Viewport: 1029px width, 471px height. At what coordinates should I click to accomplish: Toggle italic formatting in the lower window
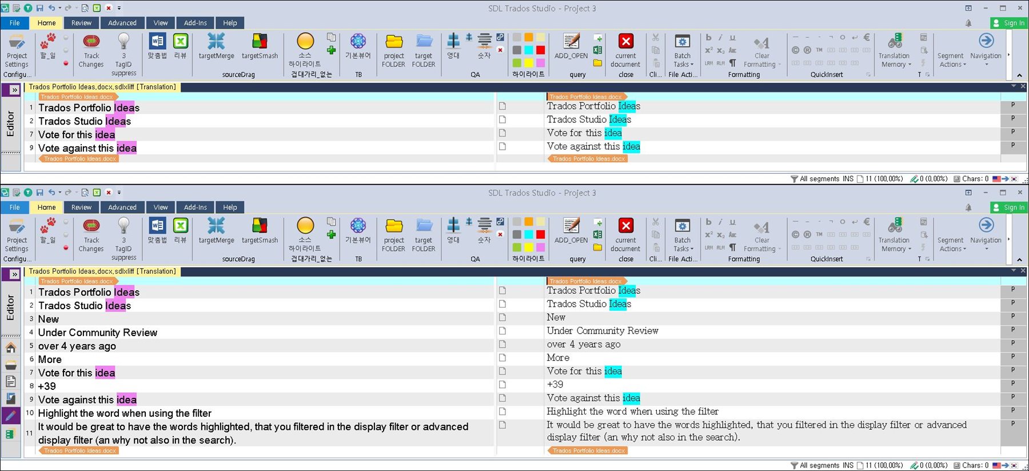click(720, 222)
